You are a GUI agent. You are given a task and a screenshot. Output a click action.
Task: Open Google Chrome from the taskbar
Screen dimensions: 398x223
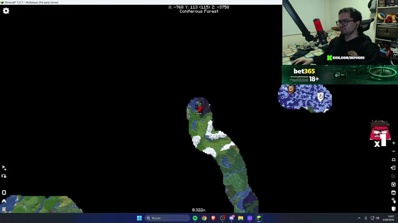coord(204,218)
